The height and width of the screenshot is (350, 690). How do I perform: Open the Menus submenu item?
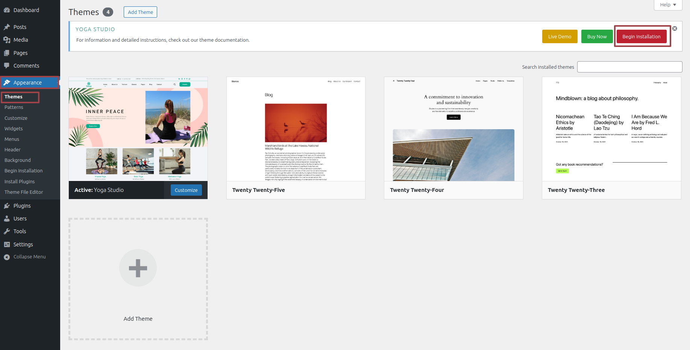point(12,139)
